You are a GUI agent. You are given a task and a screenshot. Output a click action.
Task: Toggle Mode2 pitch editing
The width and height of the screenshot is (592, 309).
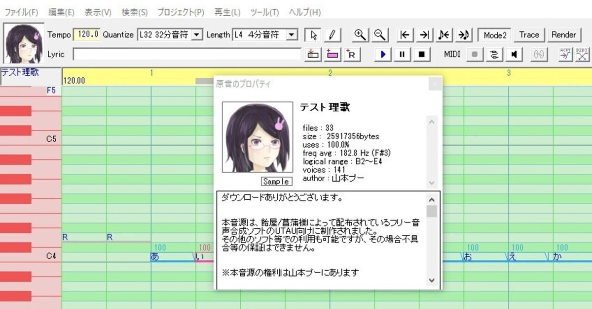point(494,35)
